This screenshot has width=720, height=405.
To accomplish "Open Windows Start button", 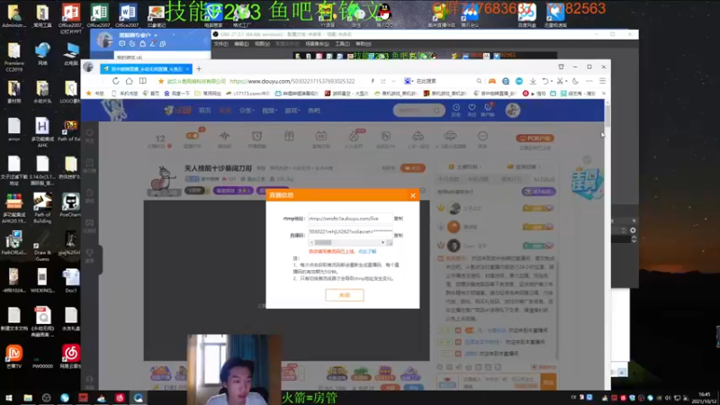I will click(9, 398).
